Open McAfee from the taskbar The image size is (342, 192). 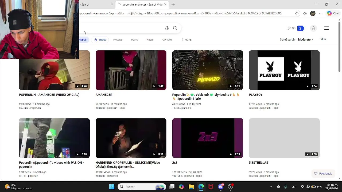(211, 187)
